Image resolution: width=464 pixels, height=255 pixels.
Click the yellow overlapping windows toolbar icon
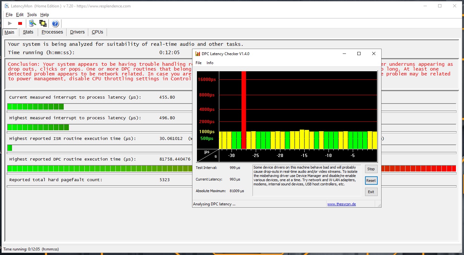[43, 23]
